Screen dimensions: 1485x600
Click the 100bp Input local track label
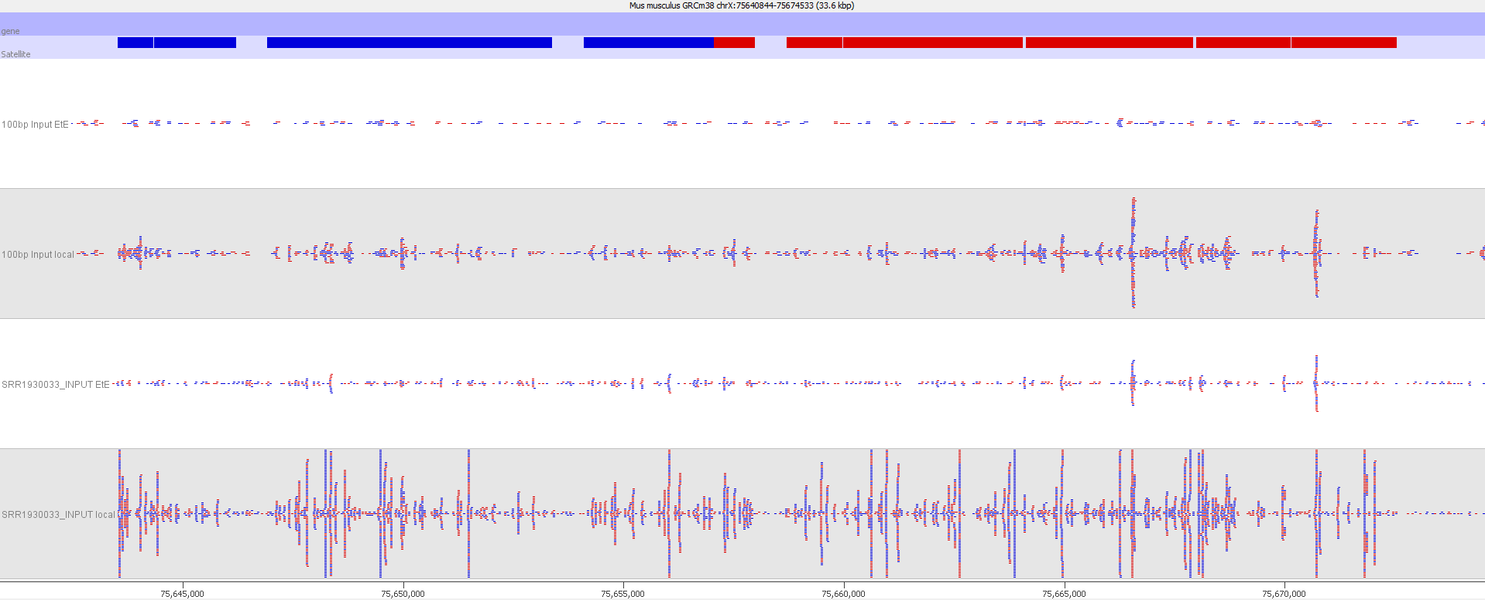(x=38, y=255)
